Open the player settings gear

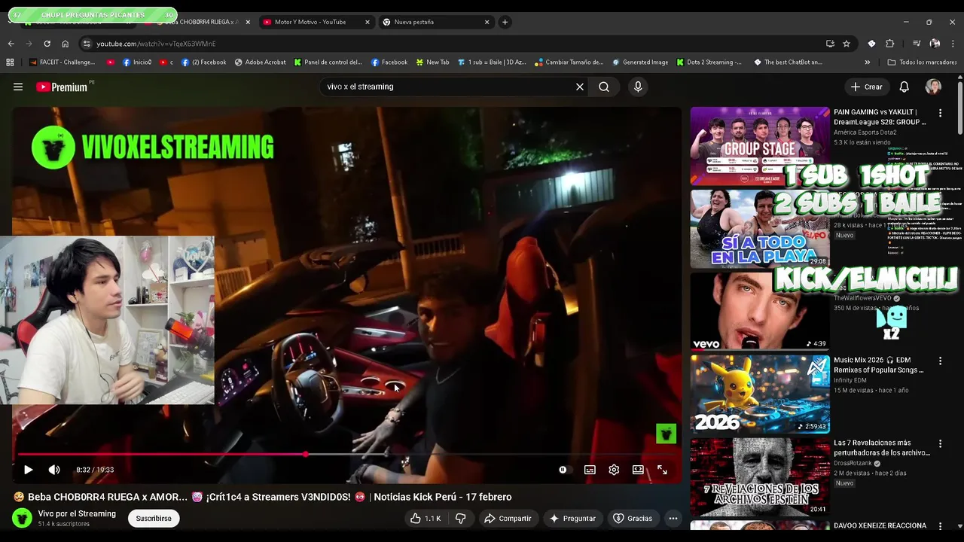614,470
